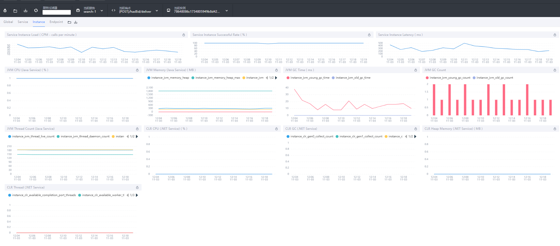Click the download icon in dark toolbar
The image size is (560, 246).
tap(26, 11)
